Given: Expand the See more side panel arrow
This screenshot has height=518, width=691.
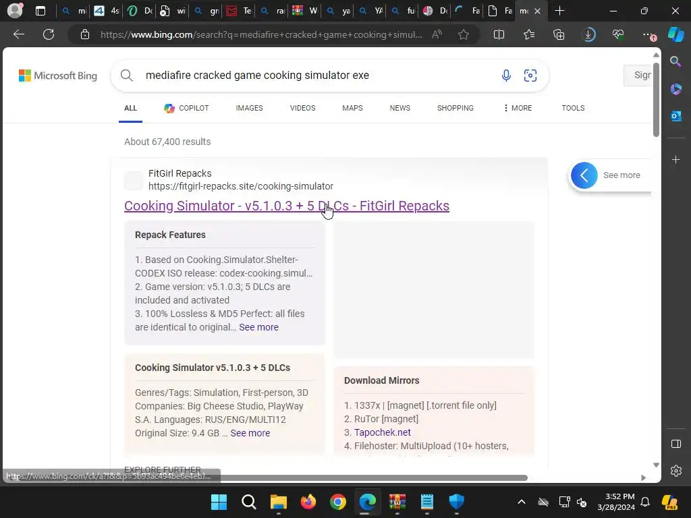Looking at the screenshot, I should pyautogui.click(x=584, y=175).
